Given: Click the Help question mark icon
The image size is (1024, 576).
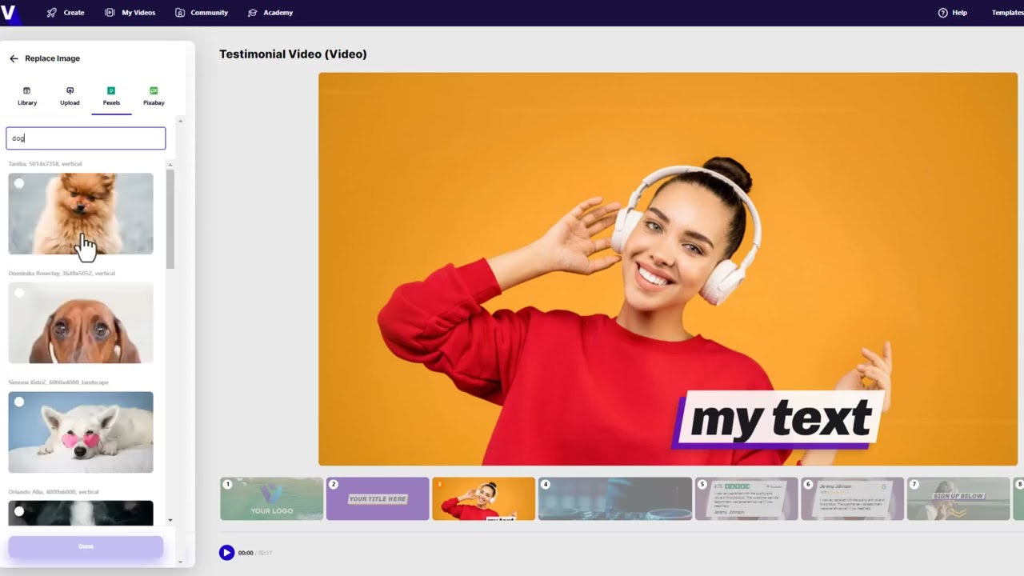Looking at the screenshot, I should pos(942,13).
